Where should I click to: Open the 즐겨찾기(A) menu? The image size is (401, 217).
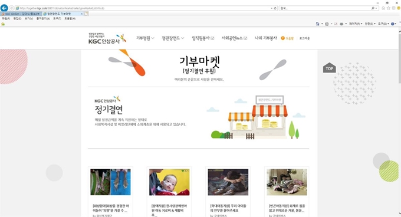43,19
